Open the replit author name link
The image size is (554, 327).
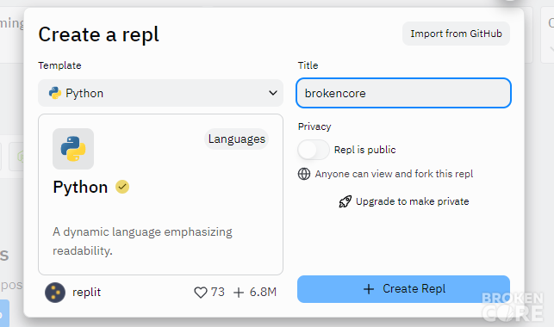(x=86, y=292)
